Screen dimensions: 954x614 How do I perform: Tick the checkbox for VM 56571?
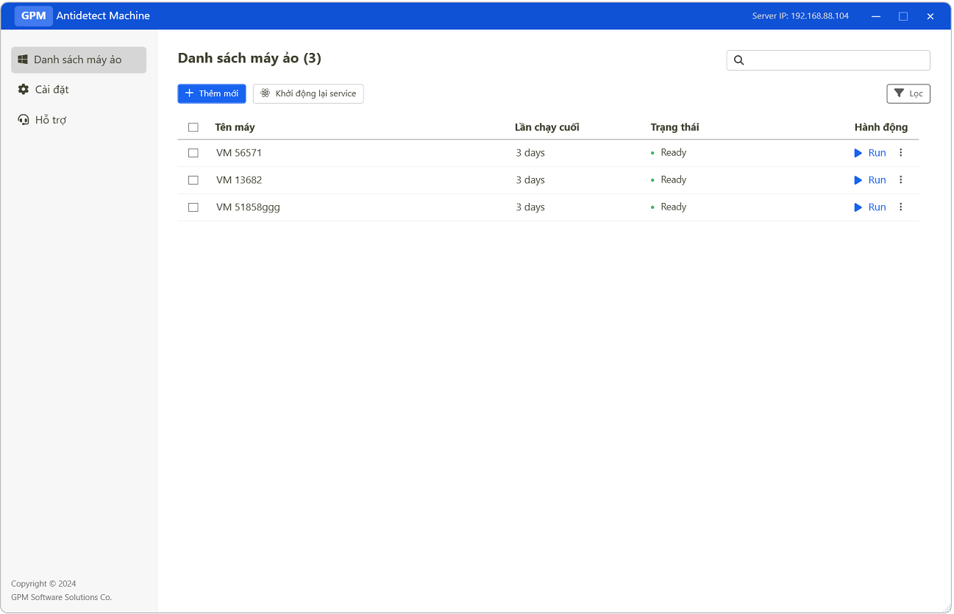[x=193, y=153]
